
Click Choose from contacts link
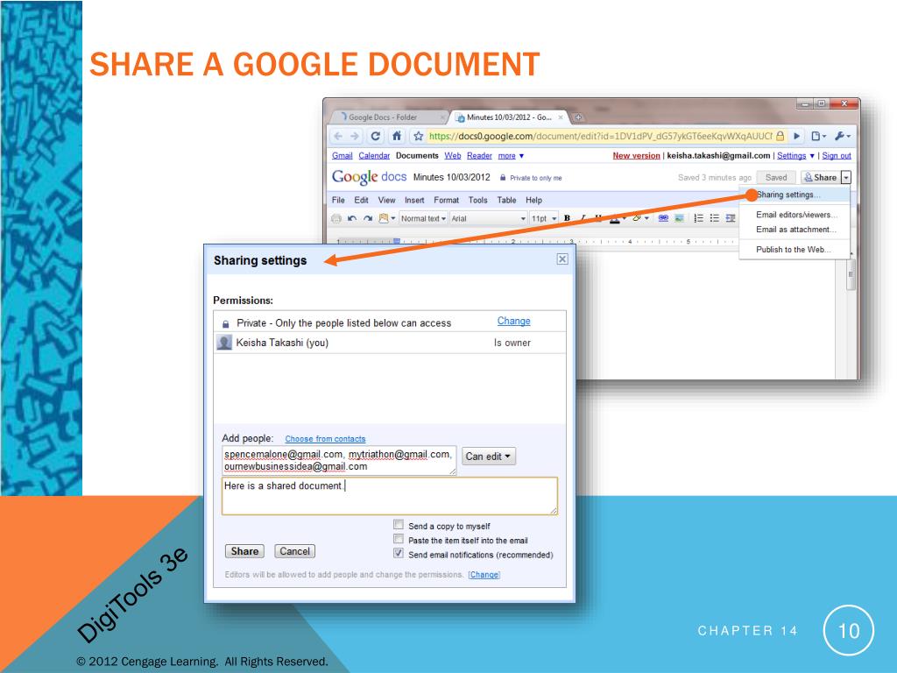pos(325,439)
